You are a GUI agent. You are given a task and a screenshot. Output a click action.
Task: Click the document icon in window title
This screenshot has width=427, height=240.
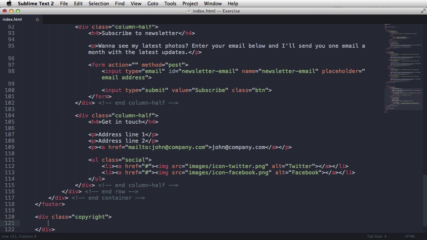pos(189,11)
